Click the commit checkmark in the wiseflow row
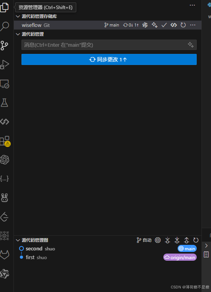The height and width of the screenshot is (292, 211). (x=164, y=25)
